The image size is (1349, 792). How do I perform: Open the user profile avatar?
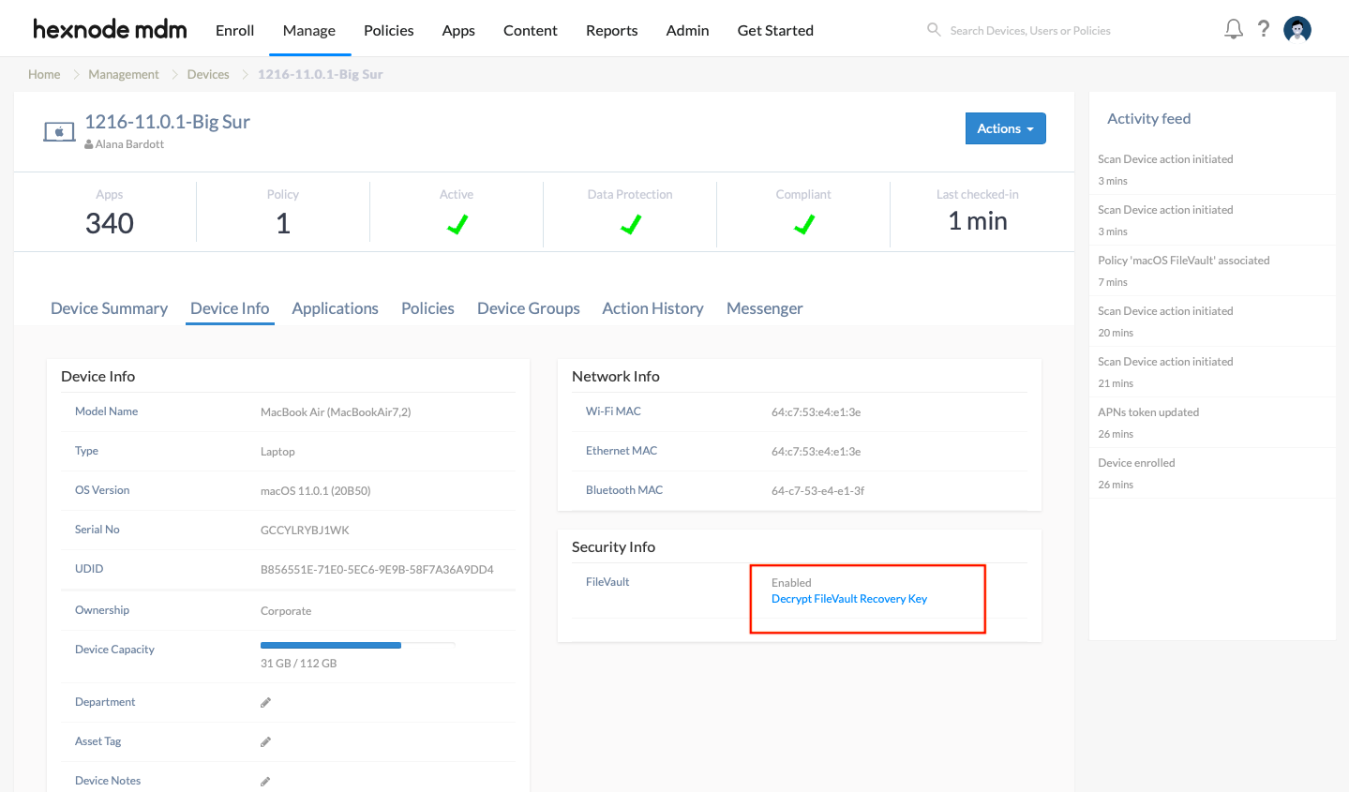1297,30
